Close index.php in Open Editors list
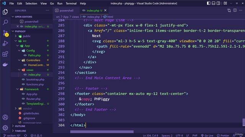This screenshot has width=245, height=137. (x=18, y=26)
